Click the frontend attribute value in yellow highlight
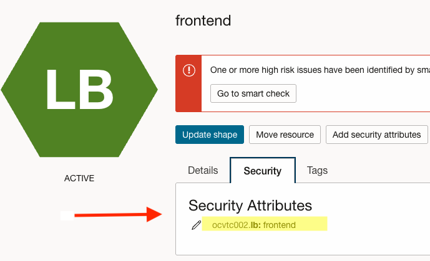This screenshot has height=261, width=430. coord(280,225)
